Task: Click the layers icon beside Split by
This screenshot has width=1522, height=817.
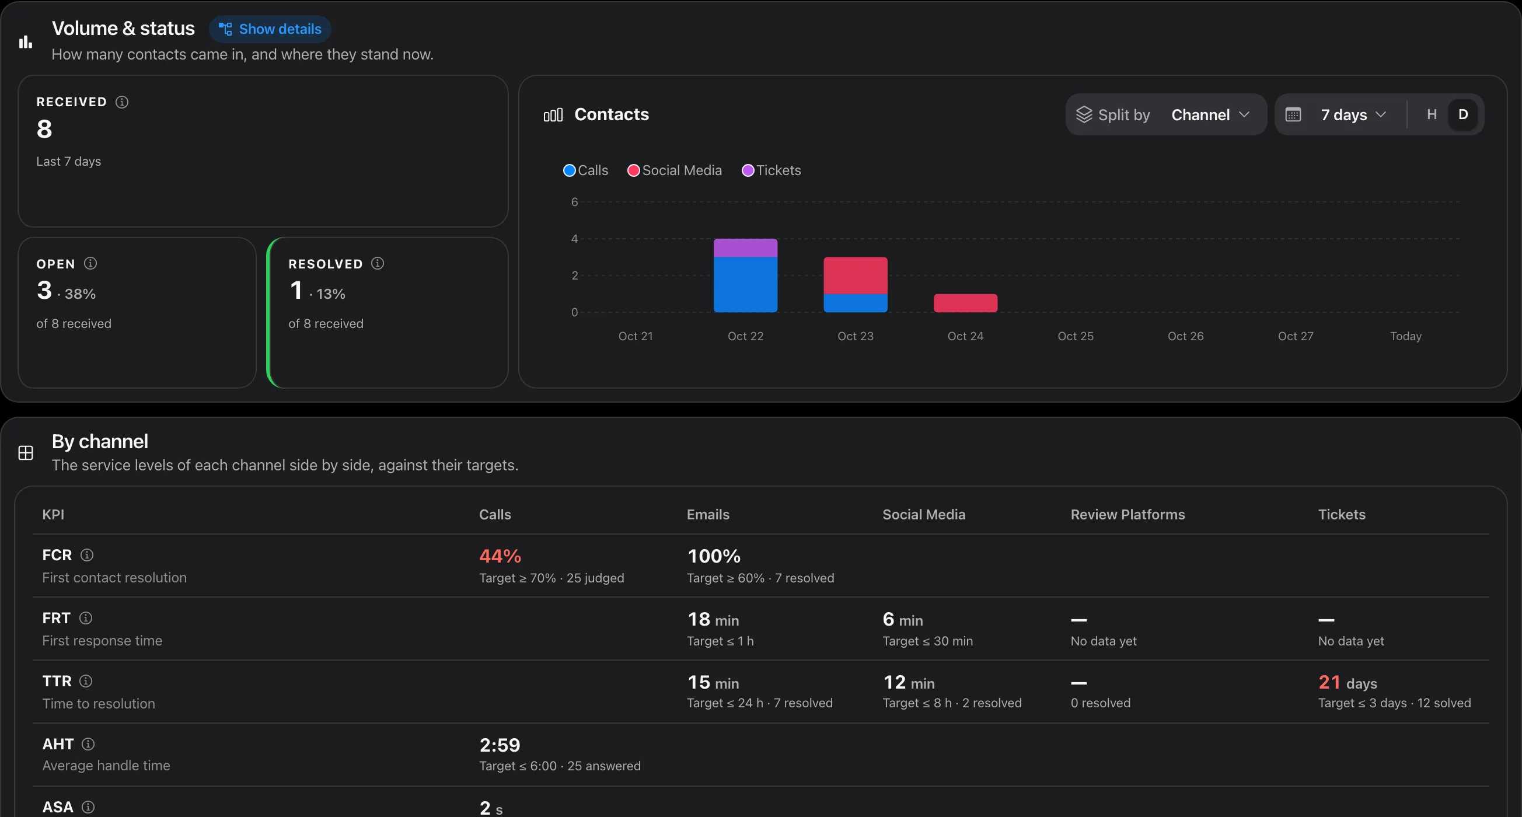Action: [x=1084, y=114]
